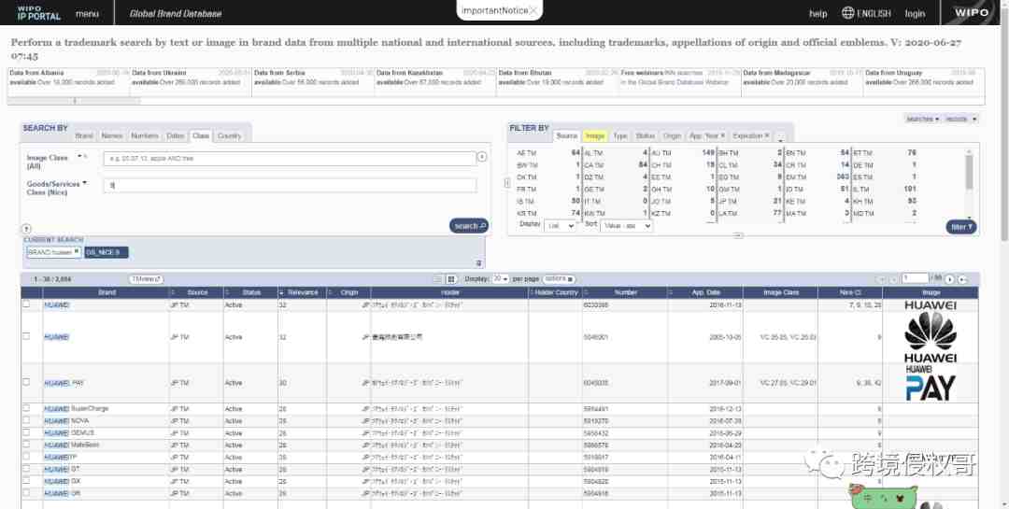Click the Goods/Services Class Nice input
1009x509 pixels.
point(291,185)
